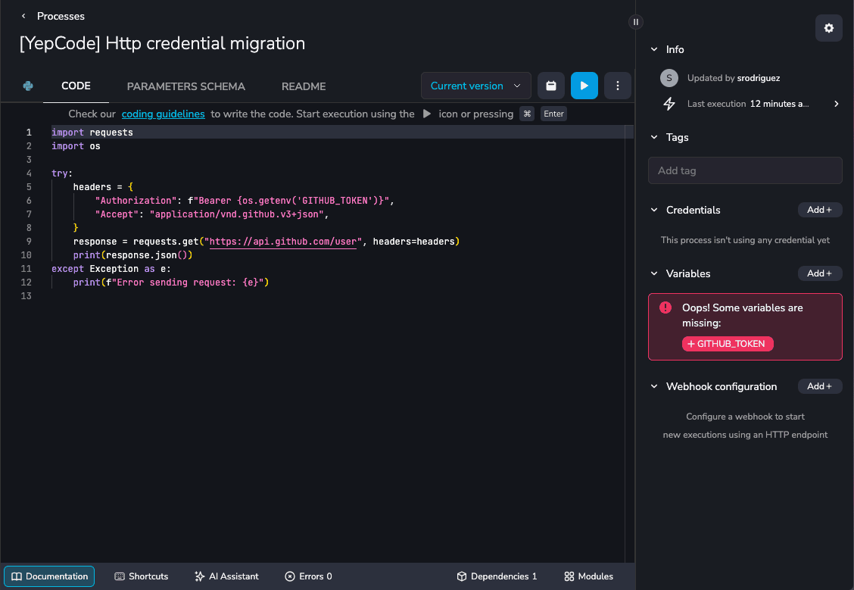This screenshot has width=854, height=590.
Task: Click Add + beside Credentials
Action: pos(820,210)
